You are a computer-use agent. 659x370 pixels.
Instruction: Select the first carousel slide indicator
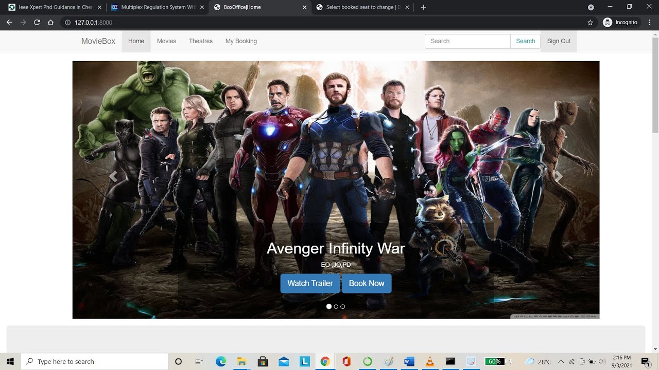[x=329, y=306]
